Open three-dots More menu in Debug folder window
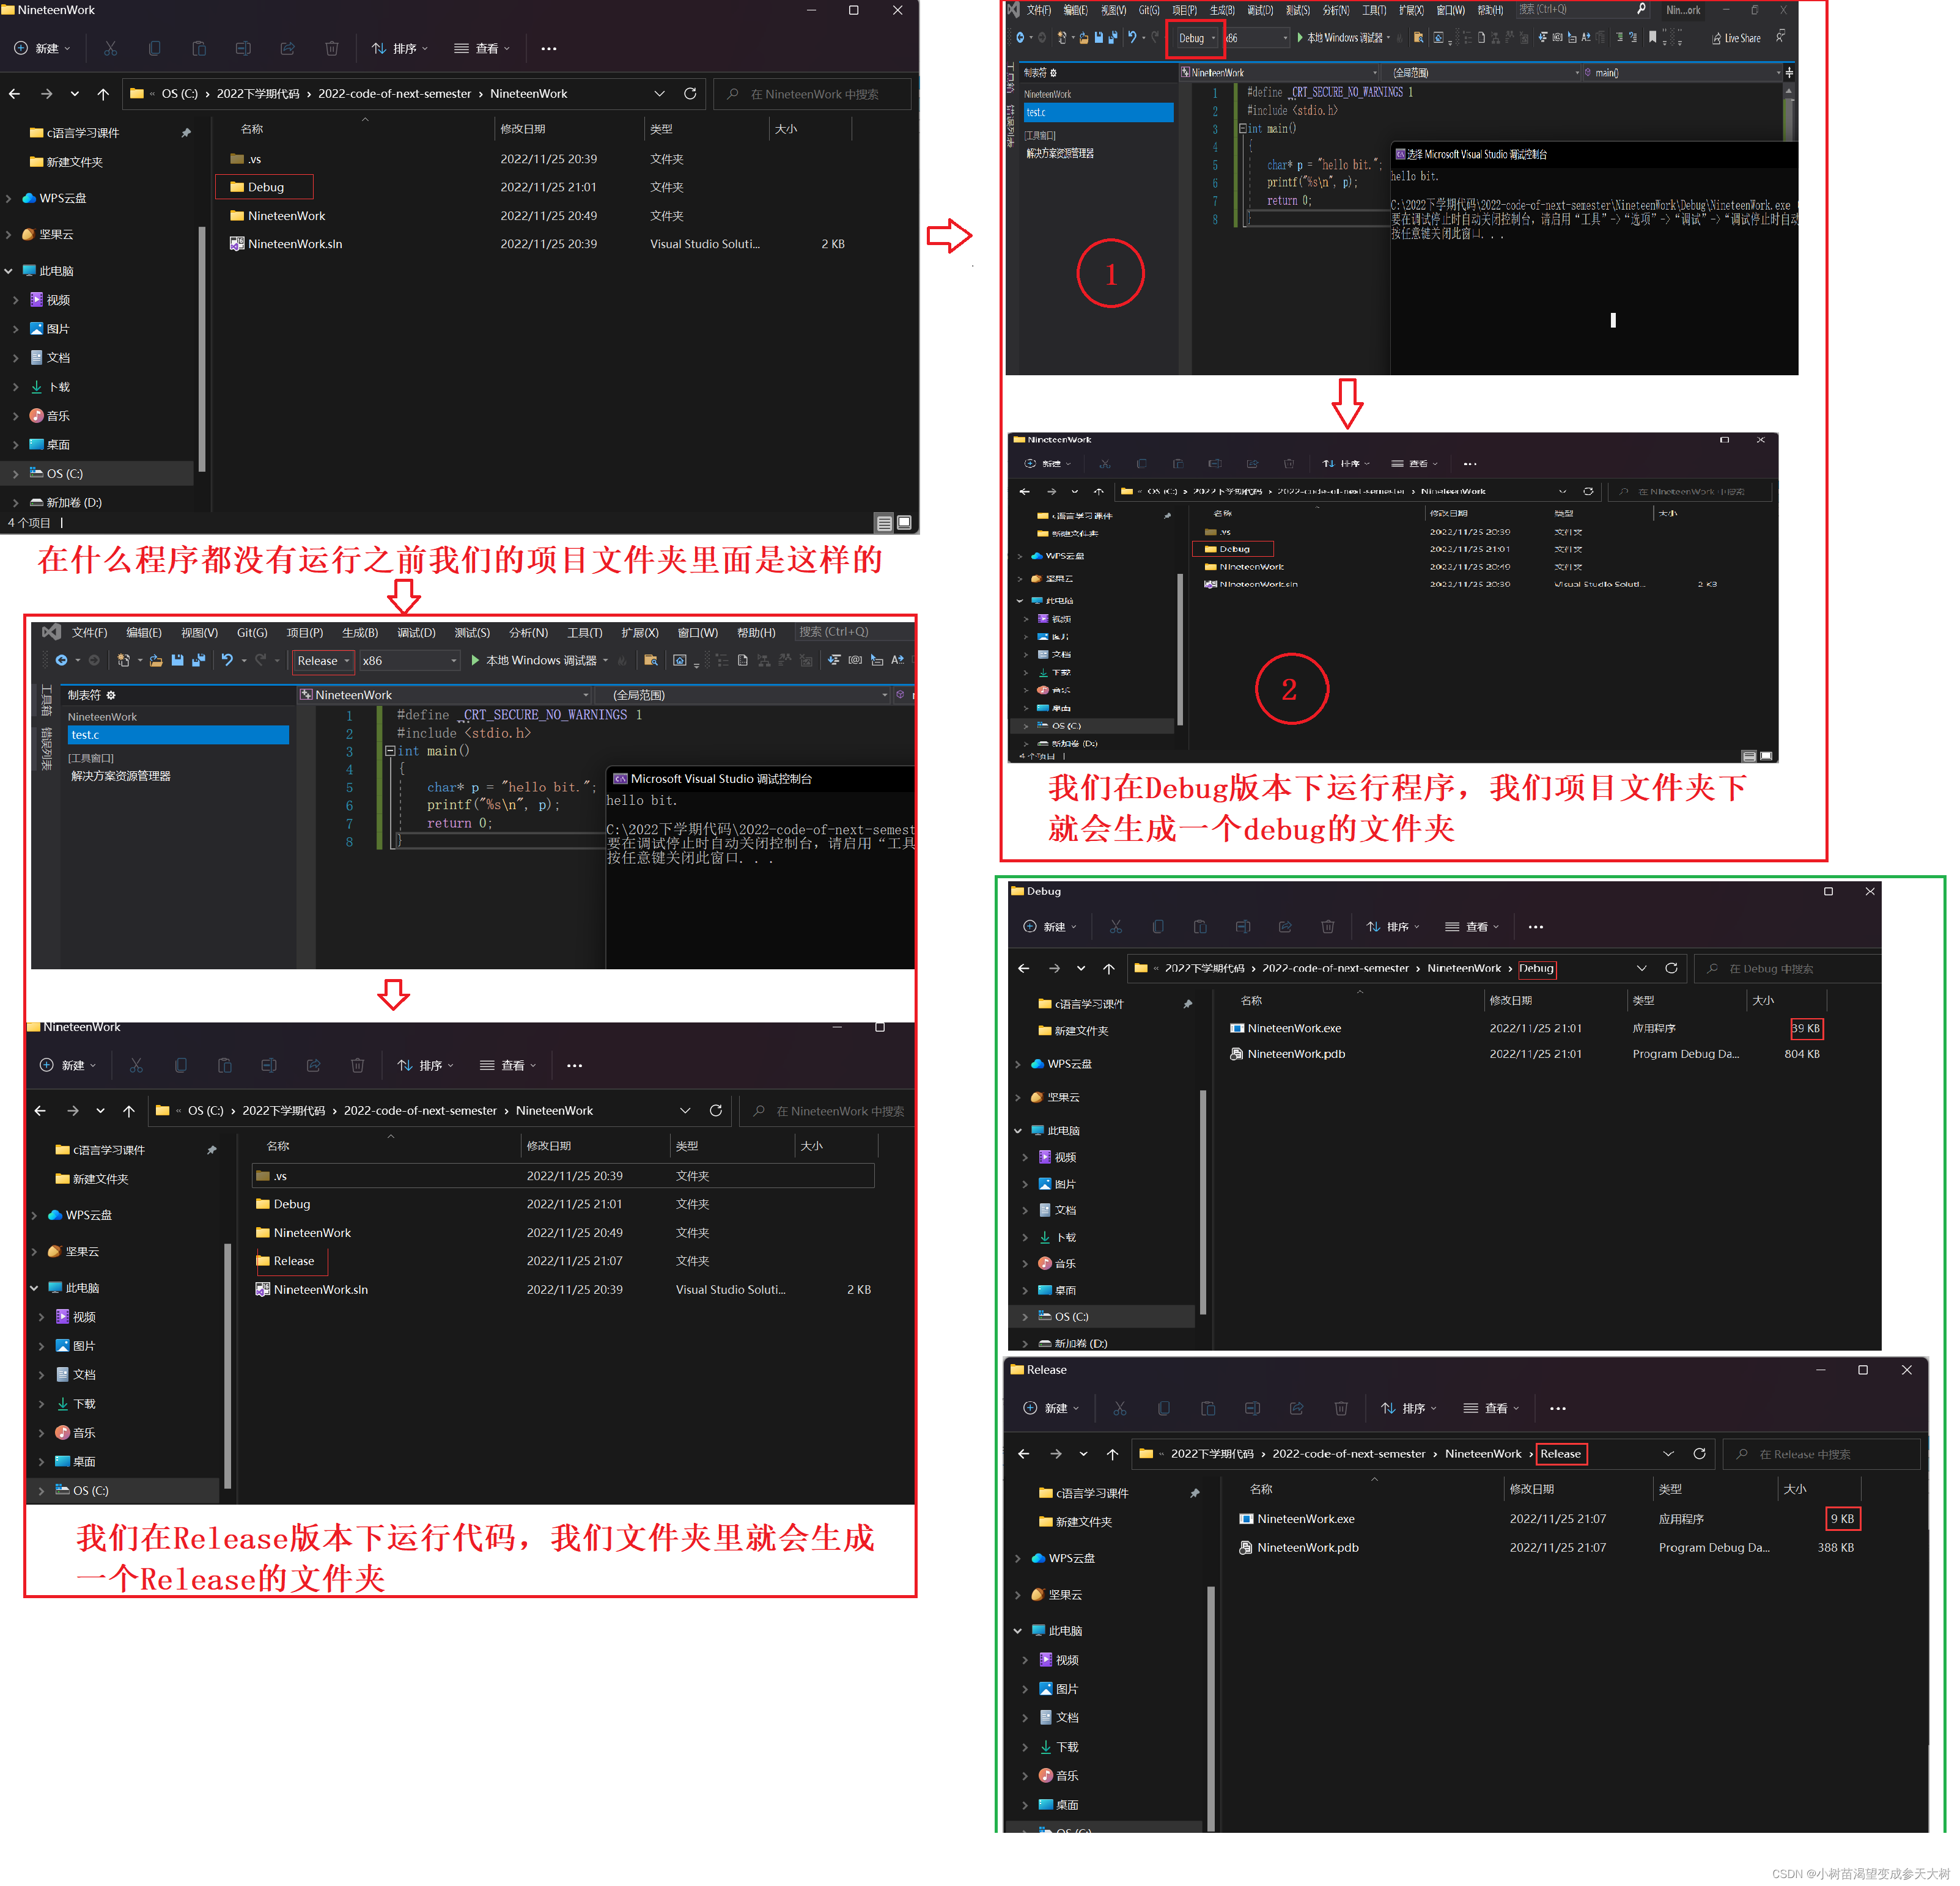Screen dimensions: 1960x1886 1536,928
